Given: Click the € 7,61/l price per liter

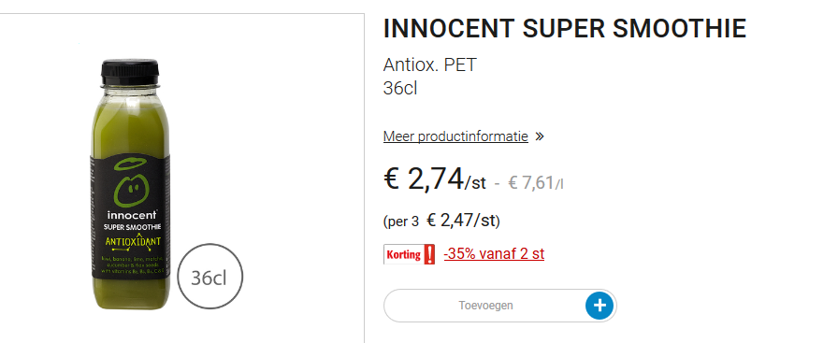Looking at the screenshot, I should (x=535, y=183).
